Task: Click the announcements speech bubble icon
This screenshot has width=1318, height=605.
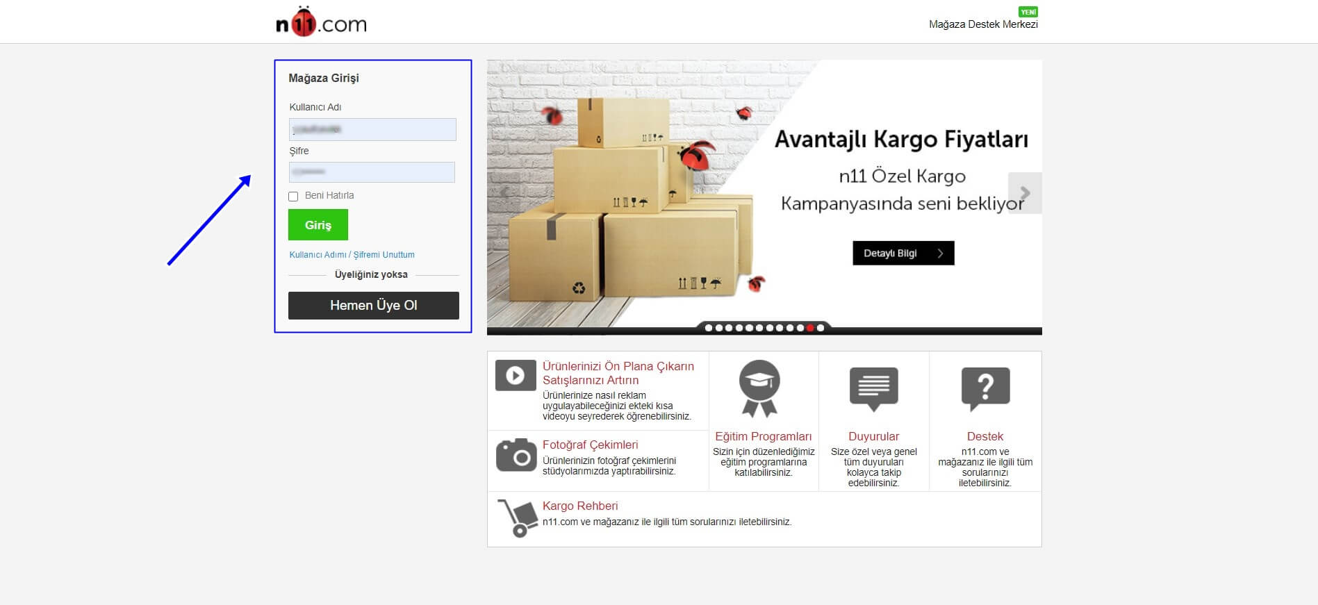Action: point(874,388)
